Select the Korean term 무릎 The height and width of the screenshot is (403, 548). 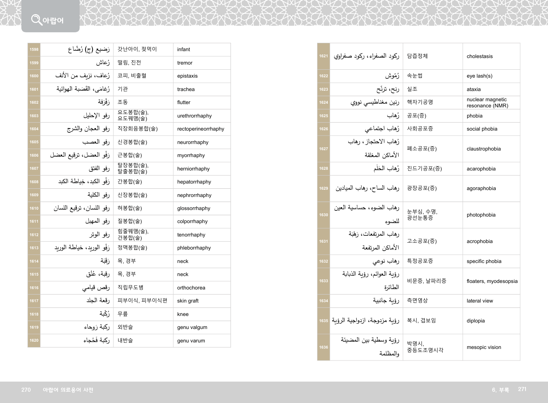pos(123,314)
